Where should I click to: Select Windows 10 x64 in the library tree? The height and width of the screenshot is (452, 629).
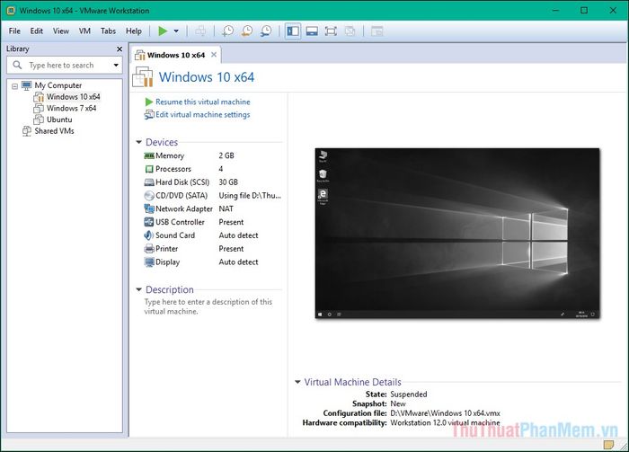[x=74, y=97]
